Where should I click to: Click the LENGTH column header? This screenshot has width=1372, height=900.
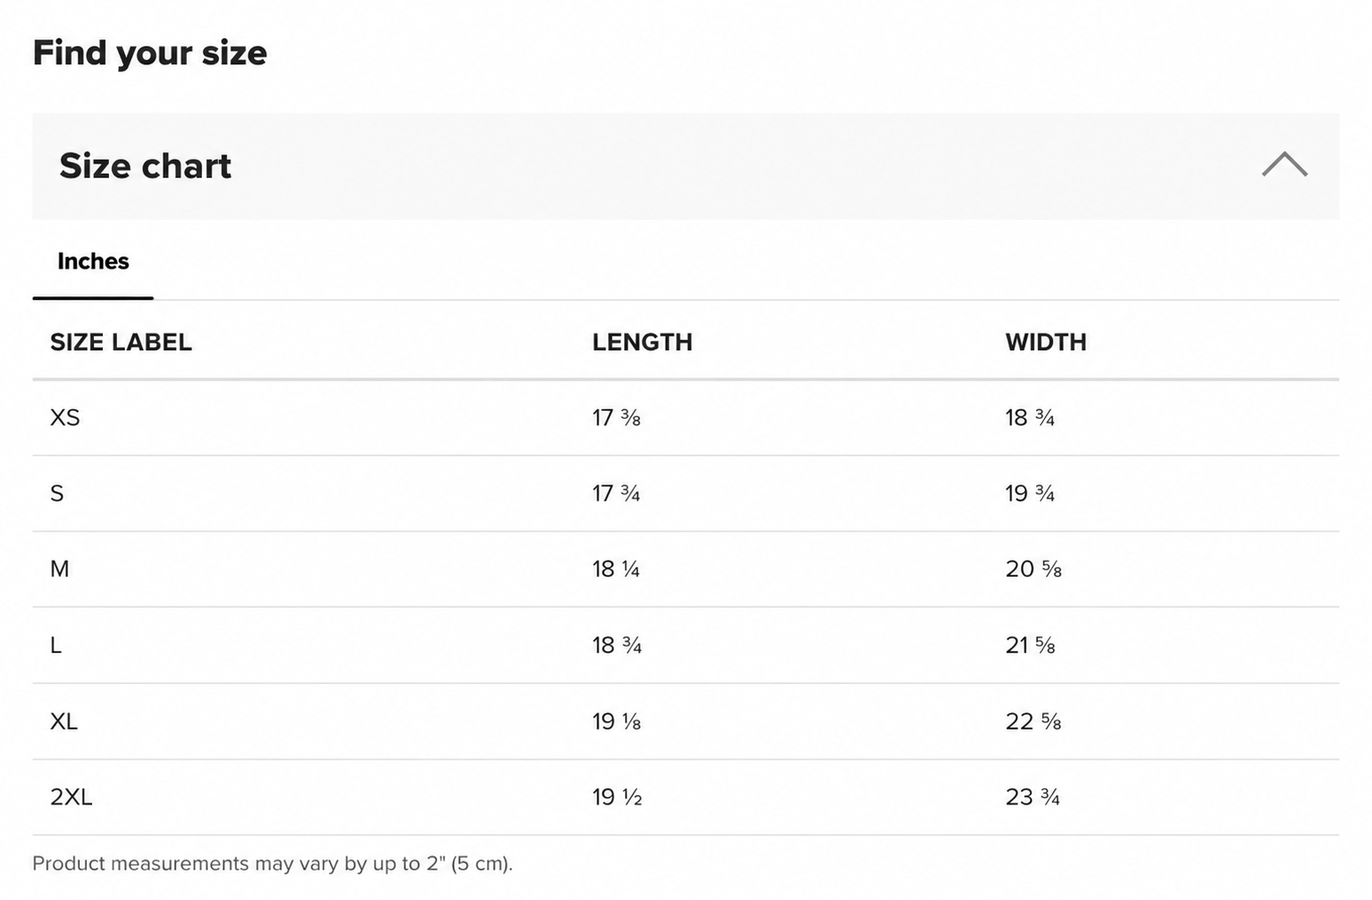[643, 342]
